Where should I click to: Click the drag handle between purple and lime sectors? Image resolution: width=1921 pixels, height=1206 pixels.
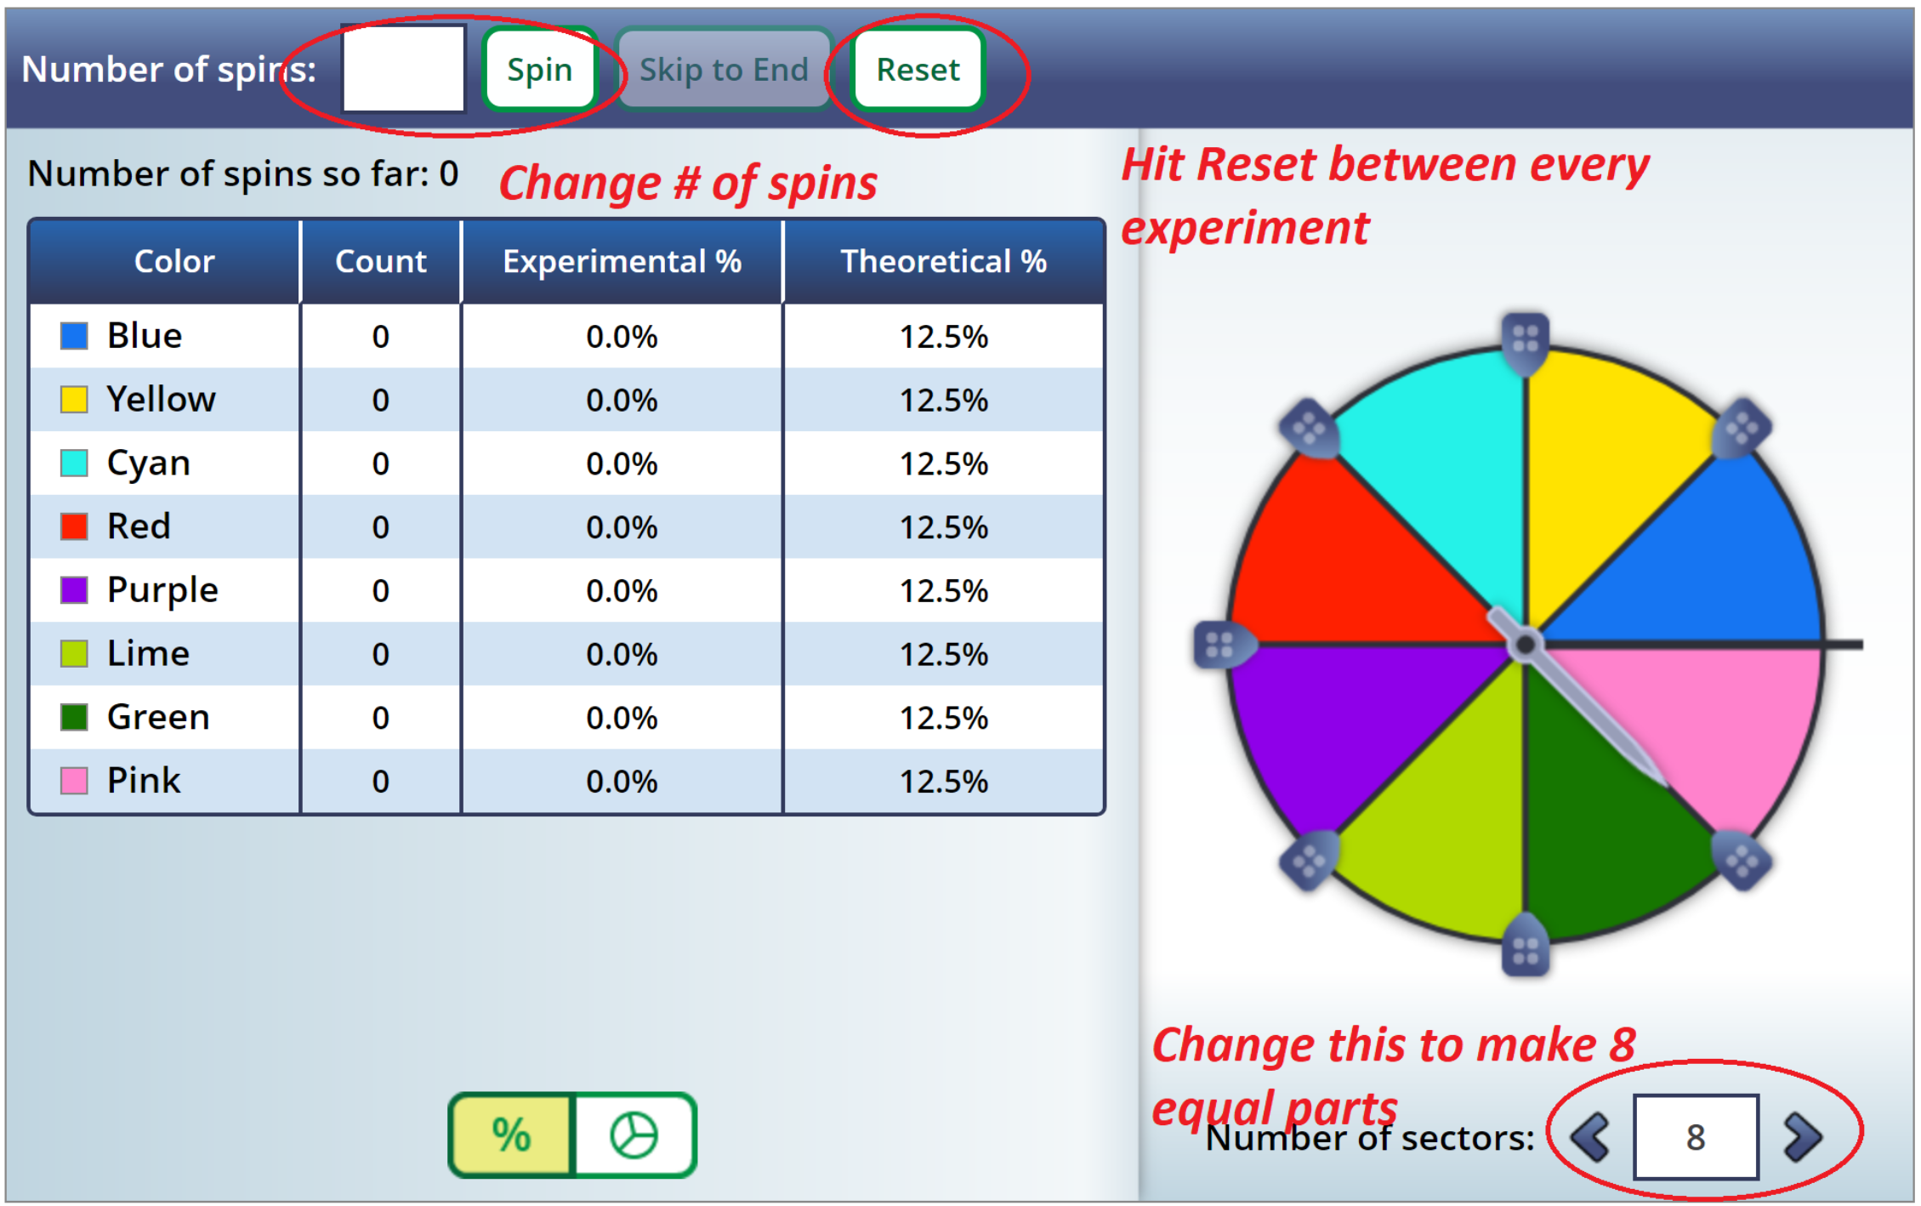1310,862
